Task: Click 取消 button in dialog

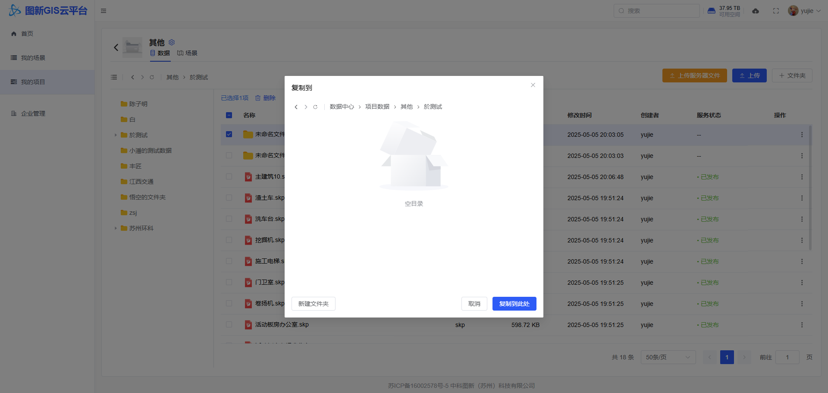Action: pos(474,304)
